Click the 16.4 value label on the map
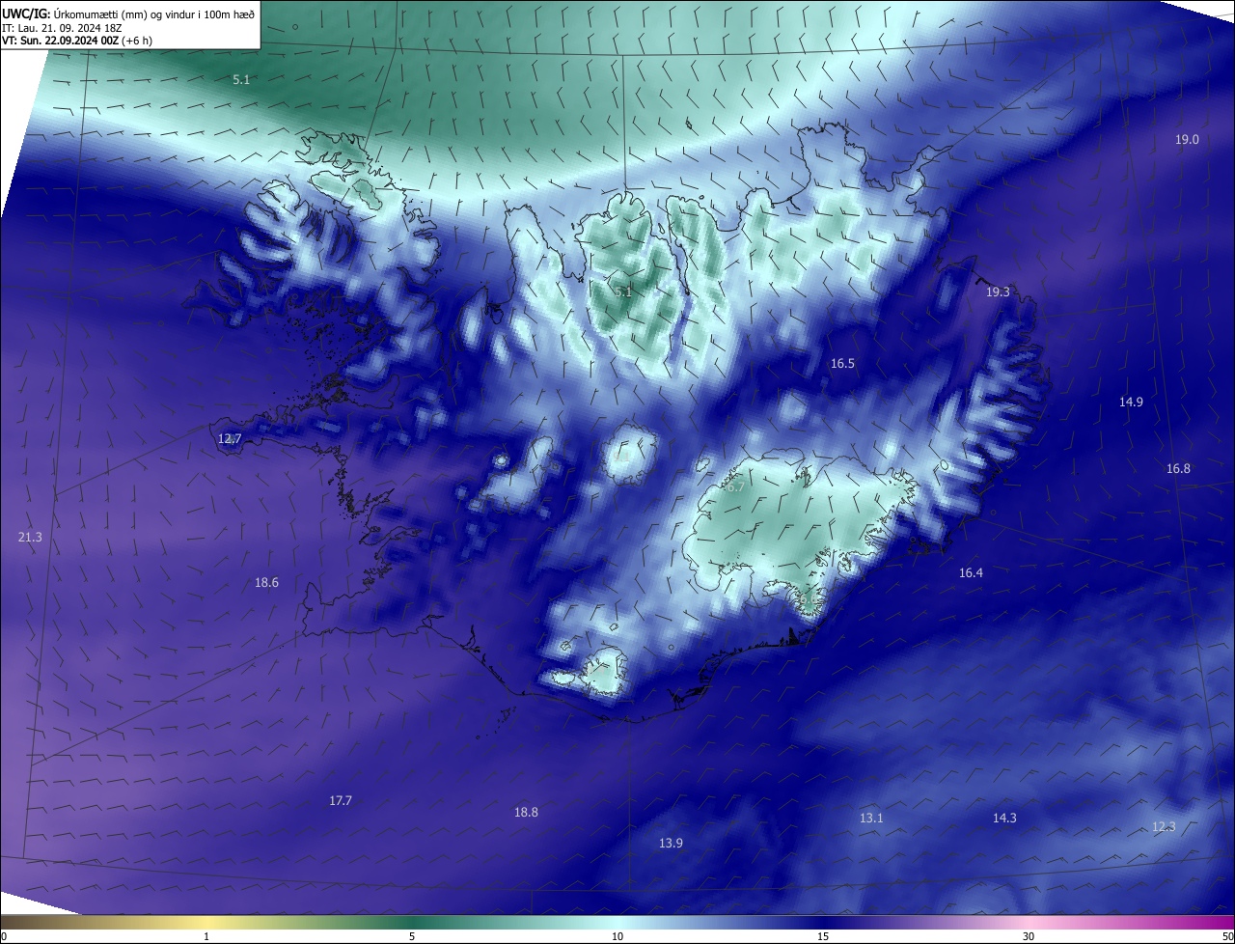The width and height of the screenshot is (1235, 944). pyautogui.click(x=971, y=573)
